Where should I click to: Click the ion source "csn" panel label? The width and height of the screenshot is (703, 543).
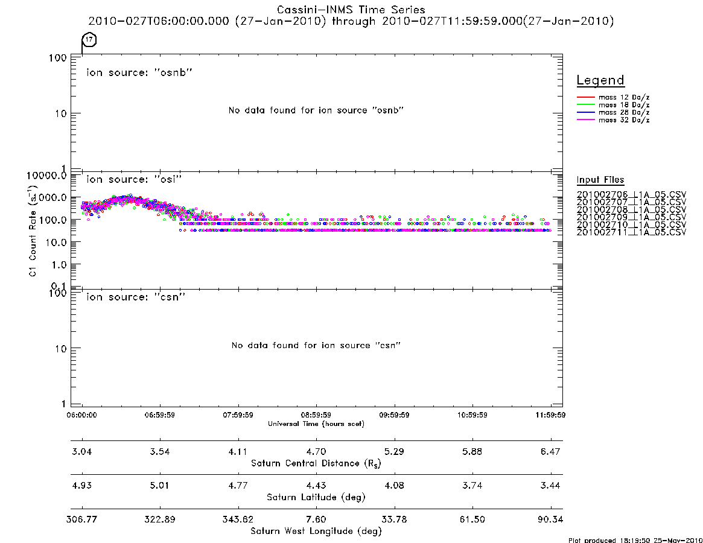pos(136,297)
